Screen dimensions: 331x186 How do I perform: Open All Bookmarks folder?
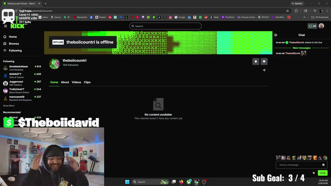(x=320, y=17)
